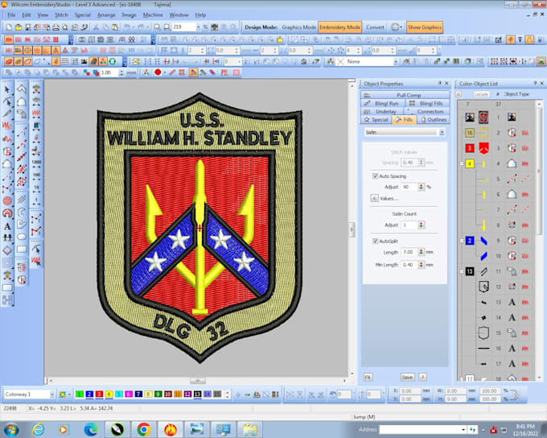The image size is (547, 438).
Task: Open the zoom factor 219 dropdown
Action: [x=198, y=27]
